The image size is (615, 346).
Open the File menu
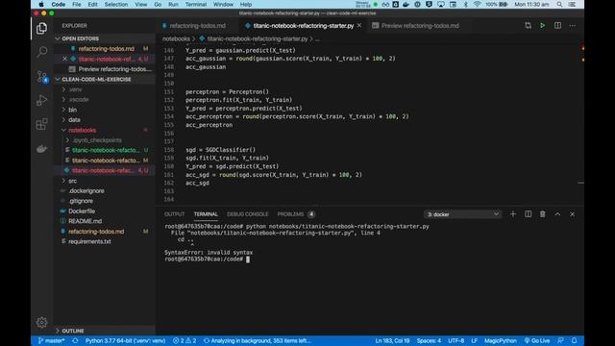(x=77, y=4)
